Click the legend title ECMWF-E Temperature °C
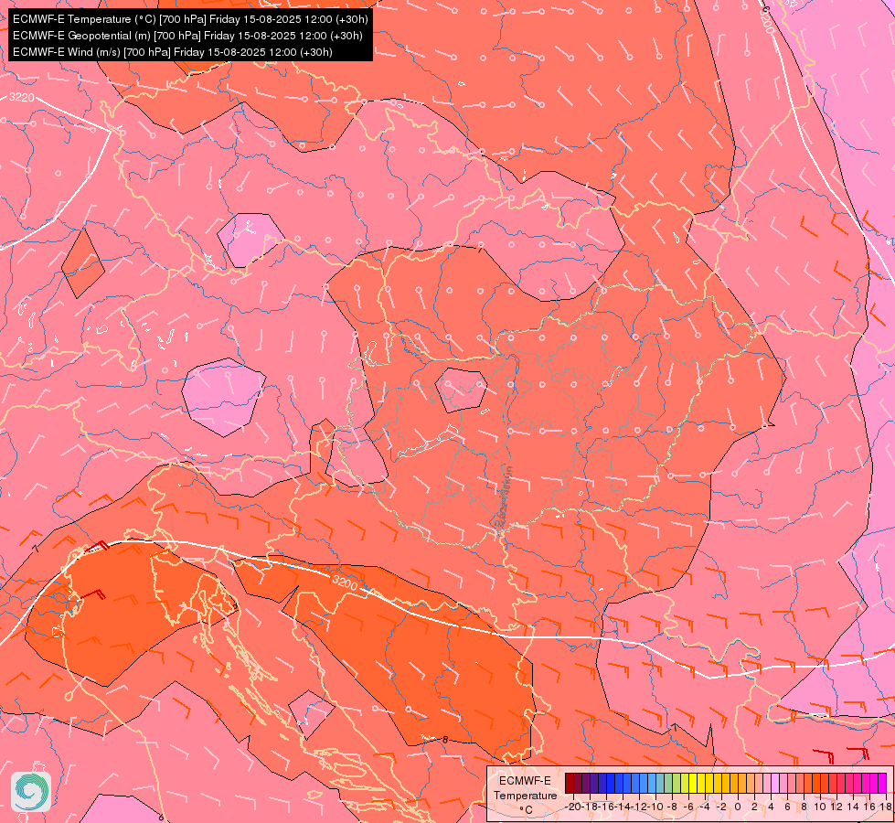 pyautogui.click(x=525, y=795)
